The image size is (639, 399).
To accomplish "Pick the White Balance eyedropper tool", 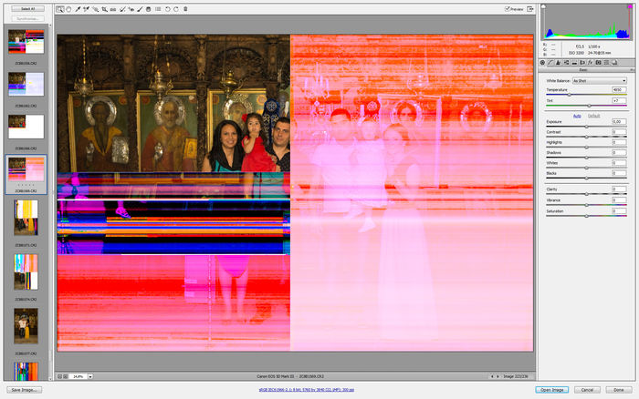I will [78, 9].
